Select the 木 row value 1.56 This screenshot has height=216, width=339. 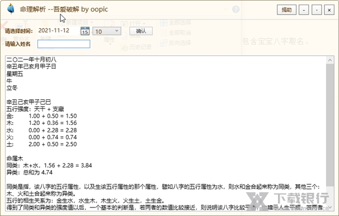pyautogui.click(x=71, y=123)
